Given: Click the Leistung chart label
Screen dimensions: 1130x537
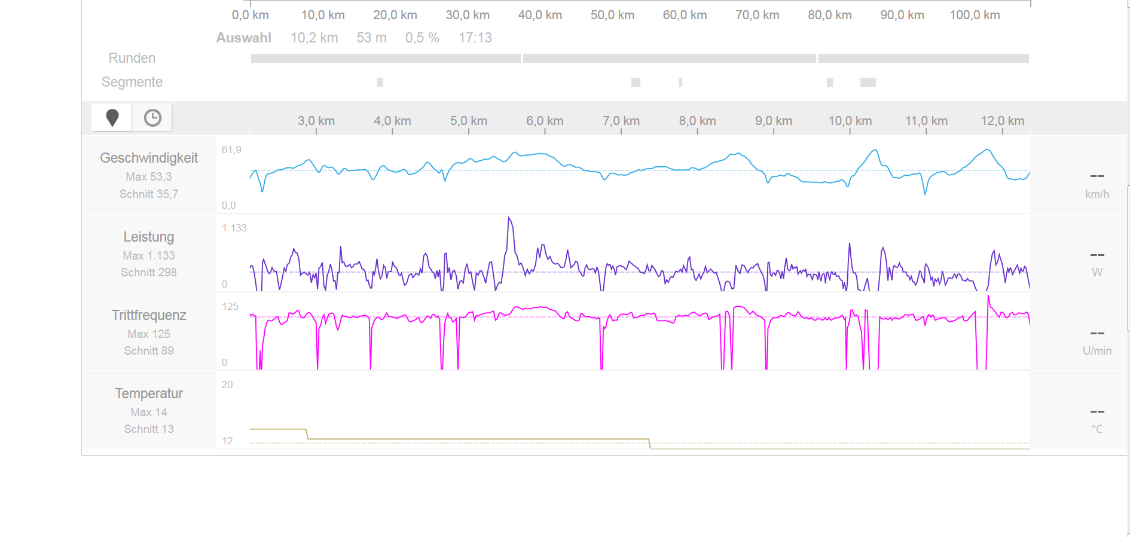Looking at the screenshot, I should tap(149, 237).
